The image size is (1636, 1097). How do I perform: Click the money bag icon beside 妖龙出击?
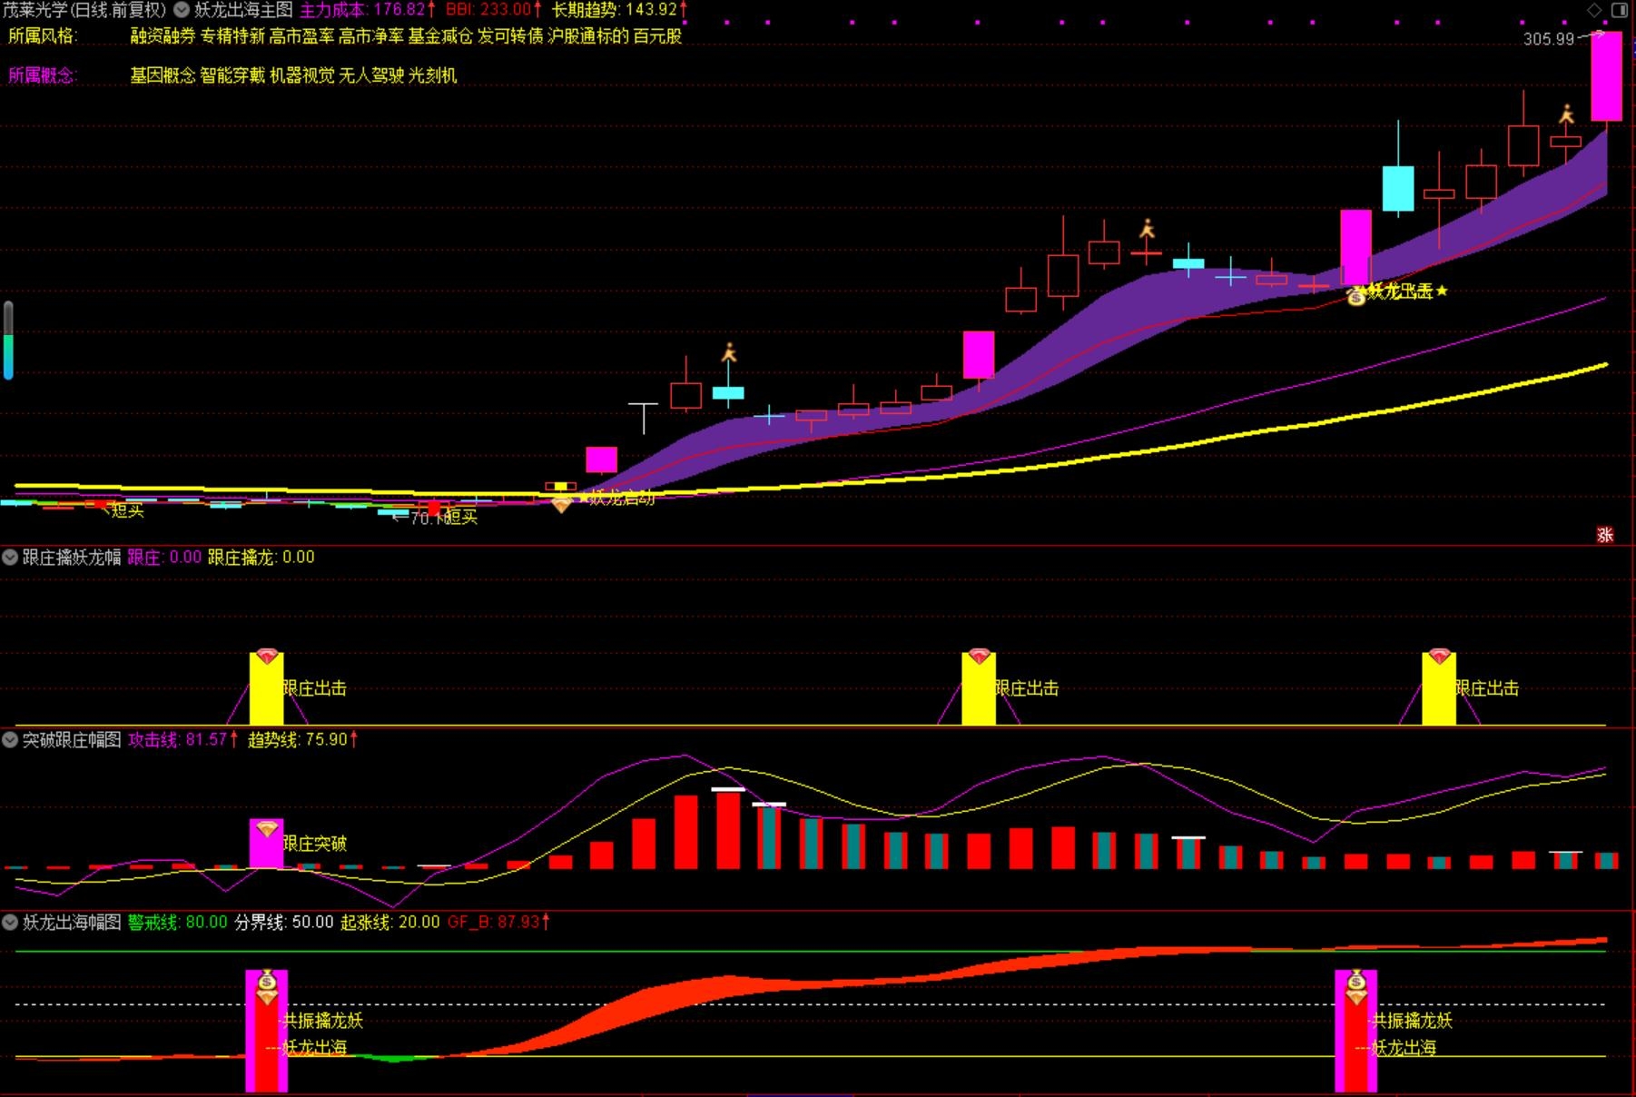click(1355, 295)
